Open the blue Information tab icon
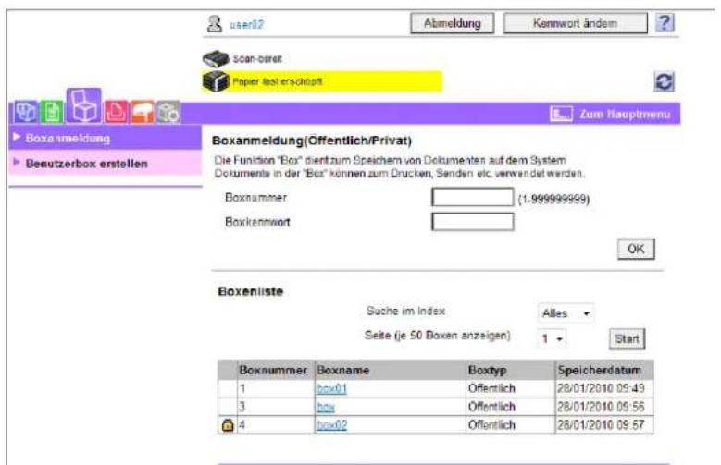The width and height of the screenshot is (721, 465). [26, 112]
